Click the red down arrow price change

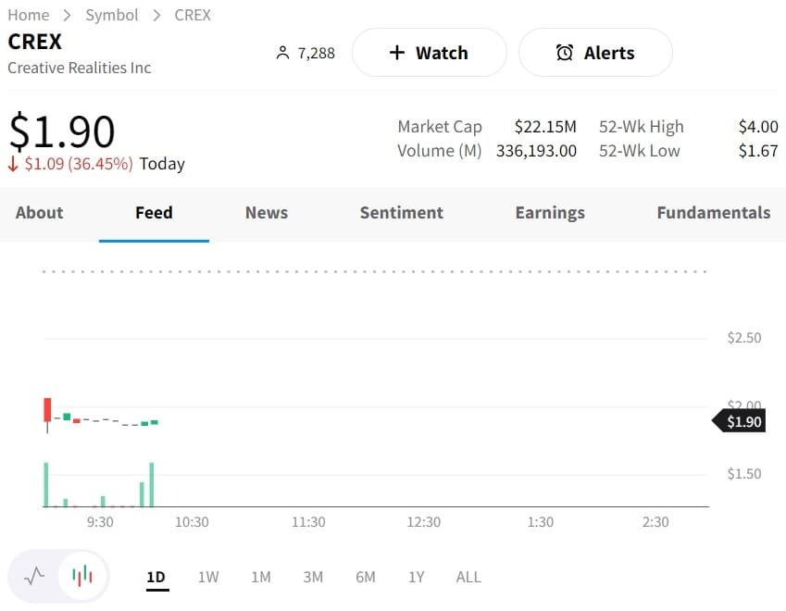coord(14,164)
